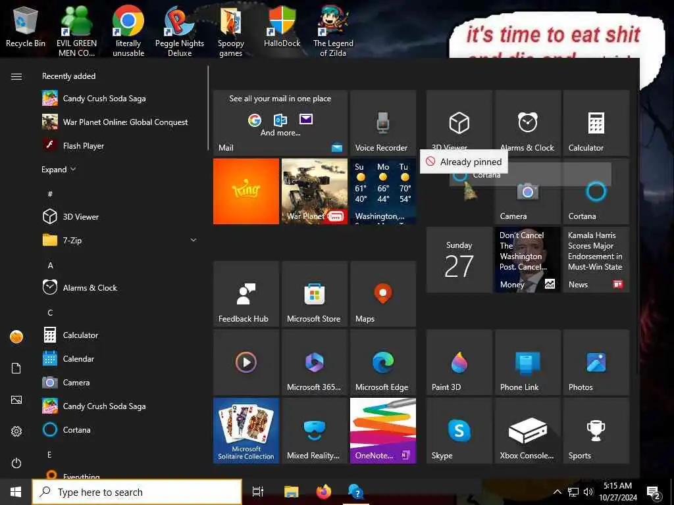
Task: Focus the Type here to search box
Action: click(x=137, y=492)
